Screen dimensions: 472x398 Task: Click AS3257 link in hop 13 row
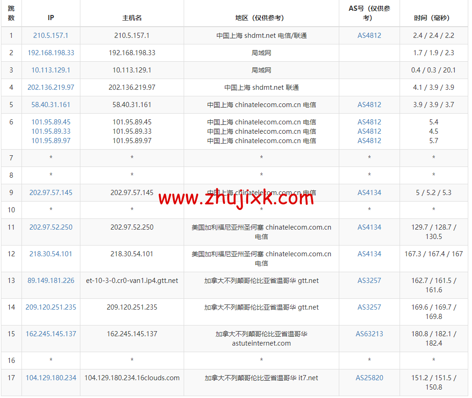click(369, 281)
